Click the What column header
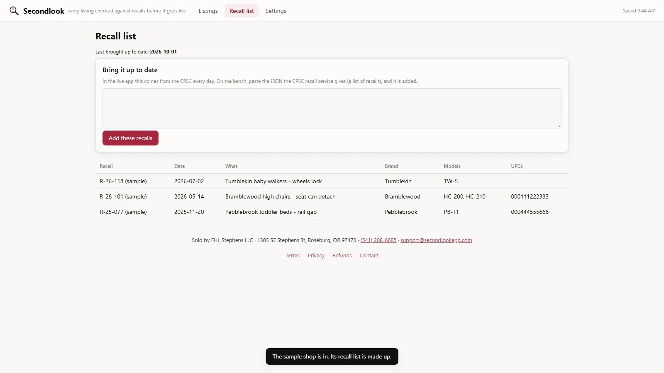This screenshot has height=373, width=664. coord(231,166)
